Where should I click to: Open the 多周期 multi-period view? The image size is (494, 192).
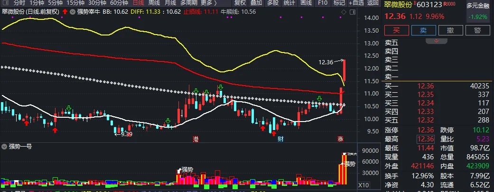[x=189, y=3]
